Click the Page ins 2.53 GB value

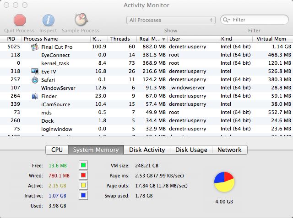click(159, 176)
